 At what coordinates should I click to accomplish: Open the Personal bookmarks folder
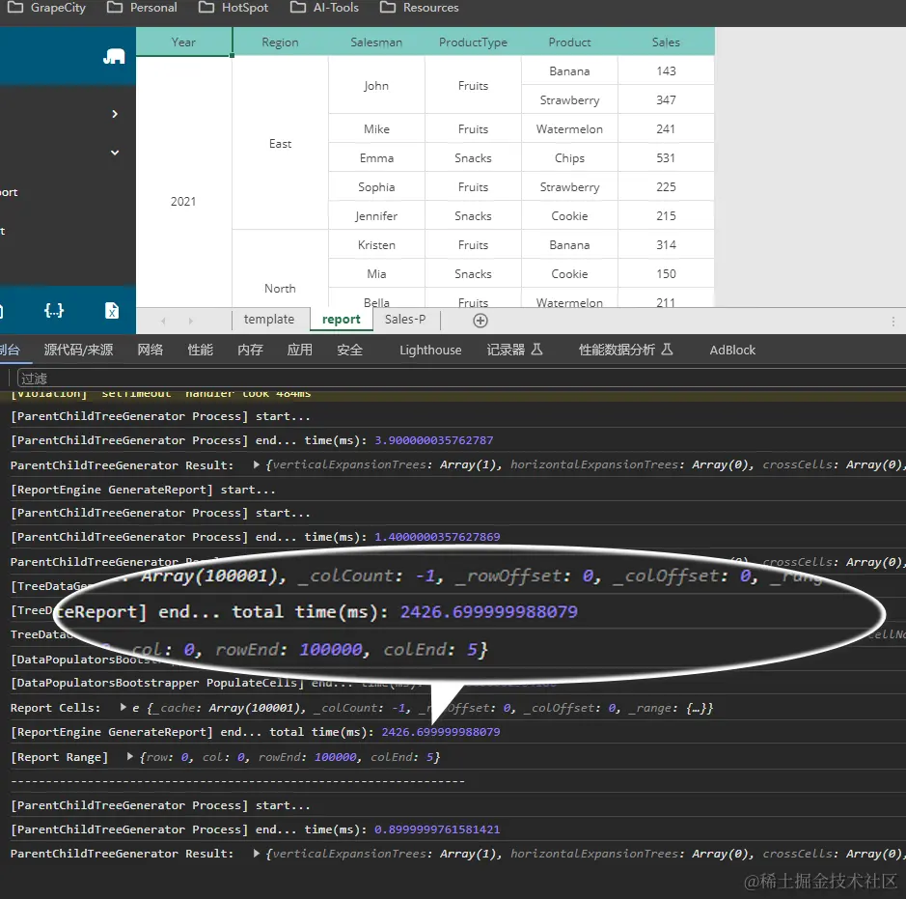pyautogui.click(x=142, y=8)
